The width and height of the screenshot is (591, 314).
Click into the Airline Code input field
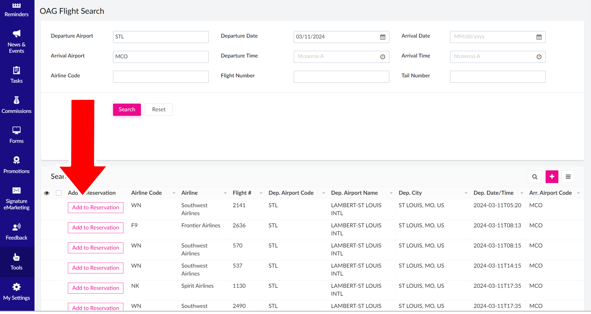[160, 77]
